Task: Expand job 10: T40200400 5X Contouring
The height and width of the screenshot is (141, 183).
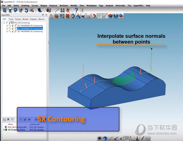Action: (x=7, y=26)
